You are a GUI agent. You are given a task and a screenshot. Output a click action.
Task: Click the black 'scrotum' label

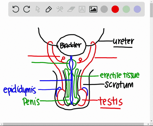point(119,85)
